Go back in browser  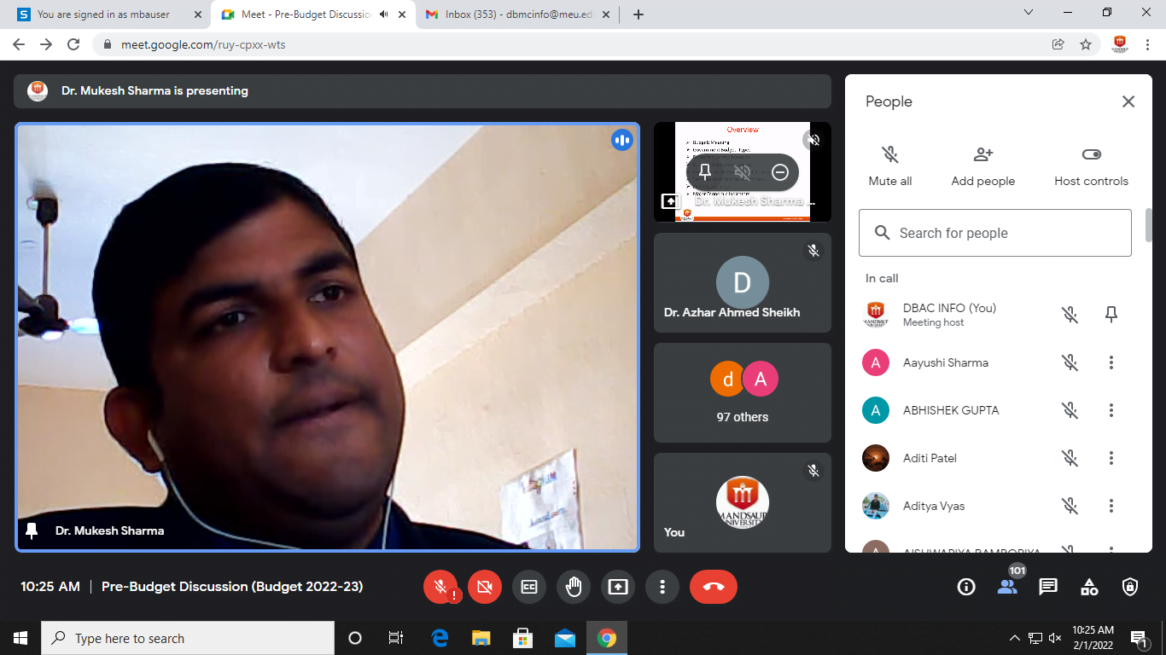click(19, 44)
